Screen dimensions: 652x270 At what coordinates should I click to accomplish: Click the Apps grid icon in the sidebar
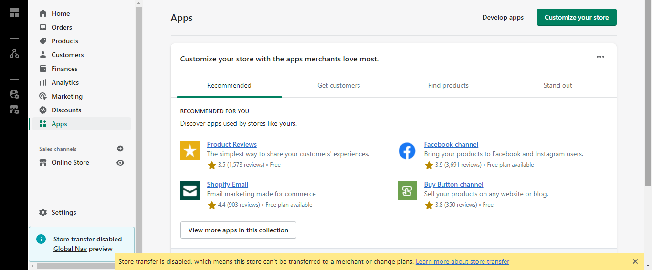point(43,124)
